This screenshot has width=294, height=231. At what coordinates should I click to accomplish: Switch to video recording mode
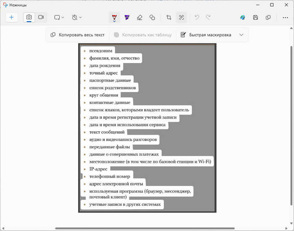click(x=41, y=17)
